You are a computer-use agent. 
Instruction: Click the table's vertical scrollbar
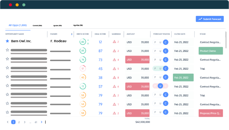pyautogui.click(x=226, y=39)
